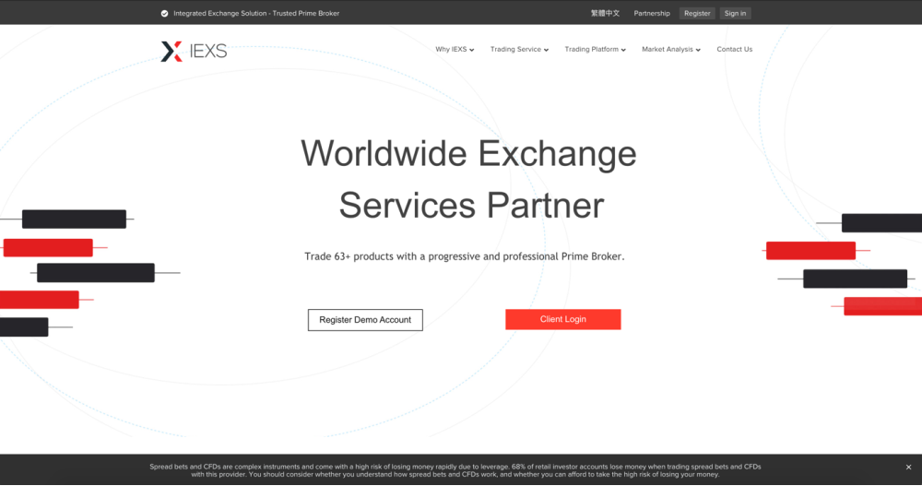922x486 pixels.
Task: Click the Register button in top bar
Action: [x=697, y=14]
